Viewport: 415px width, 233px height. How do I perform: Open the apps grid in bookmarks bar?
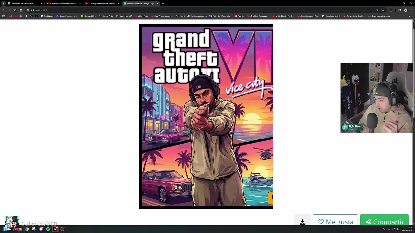[x=3, y=16]
